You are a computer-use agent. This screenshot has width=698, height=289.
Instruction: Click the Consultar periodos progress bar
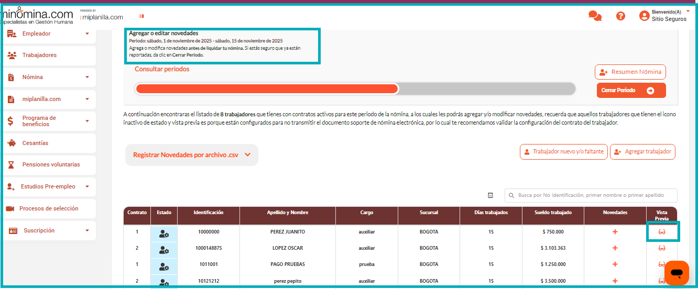(355, 89)
